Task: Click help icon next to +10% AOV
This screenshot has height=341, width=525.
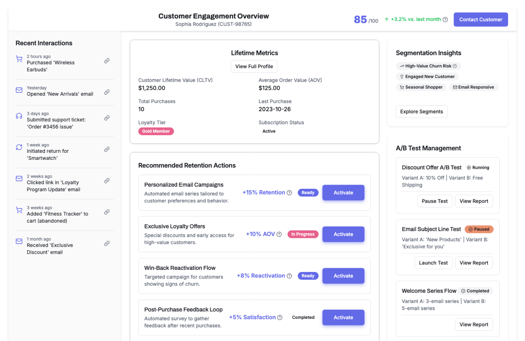Action: (x=279, y=234)
